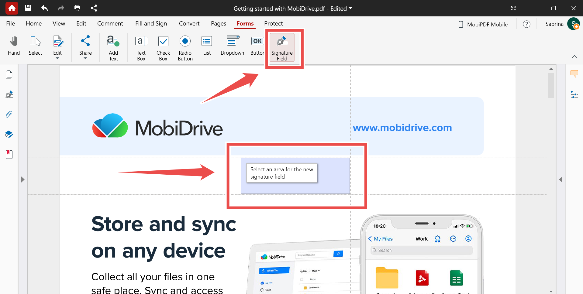The width and height of the screenshot is (583, 294).
Task: Undo the last action
Action: (x=44, y=8)
